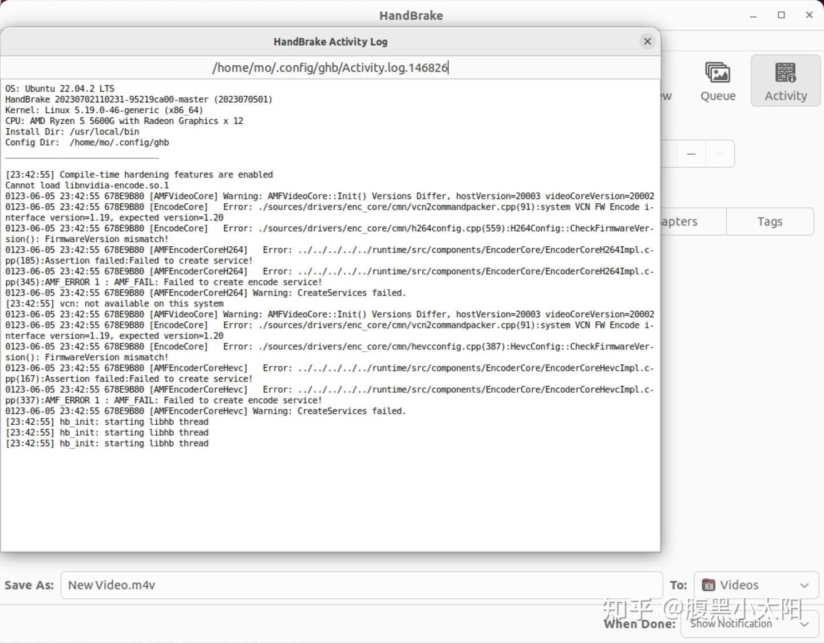Click the minus stepper control
Screen dimensions: 824x643
coord(691,153)
